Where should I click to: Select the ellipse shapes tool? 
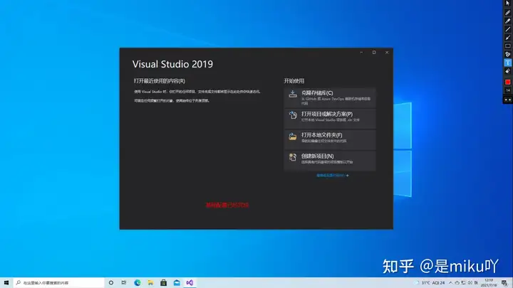click(x=507, y=54)
